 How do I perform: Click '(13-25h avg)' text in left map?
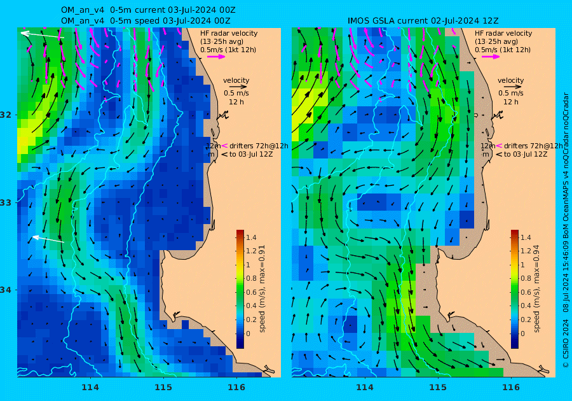point(221,41)
